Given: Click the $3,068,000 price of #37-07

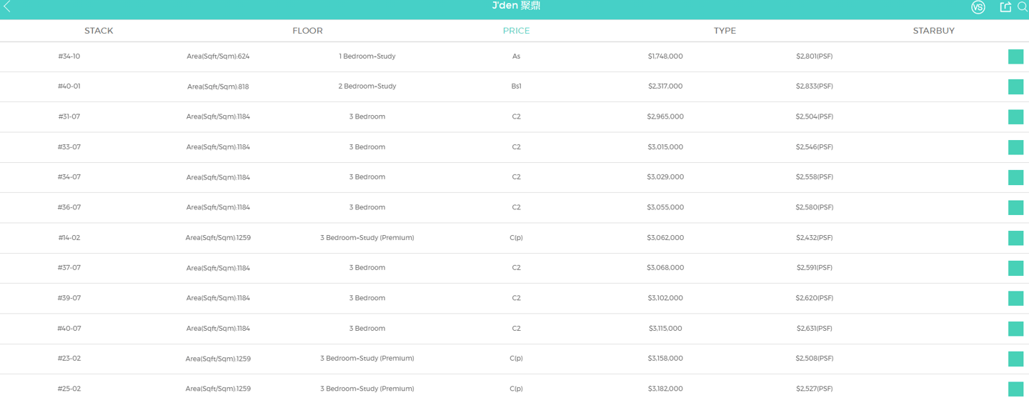Looking at the screenshot, I should click(665, 268).
